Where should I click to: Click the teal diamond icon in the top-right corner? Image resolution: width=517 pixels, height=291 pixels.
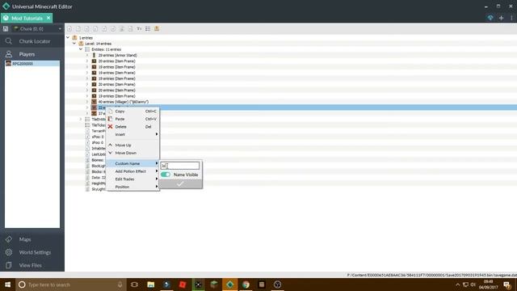pyautogui.click(x=490, y=18)
